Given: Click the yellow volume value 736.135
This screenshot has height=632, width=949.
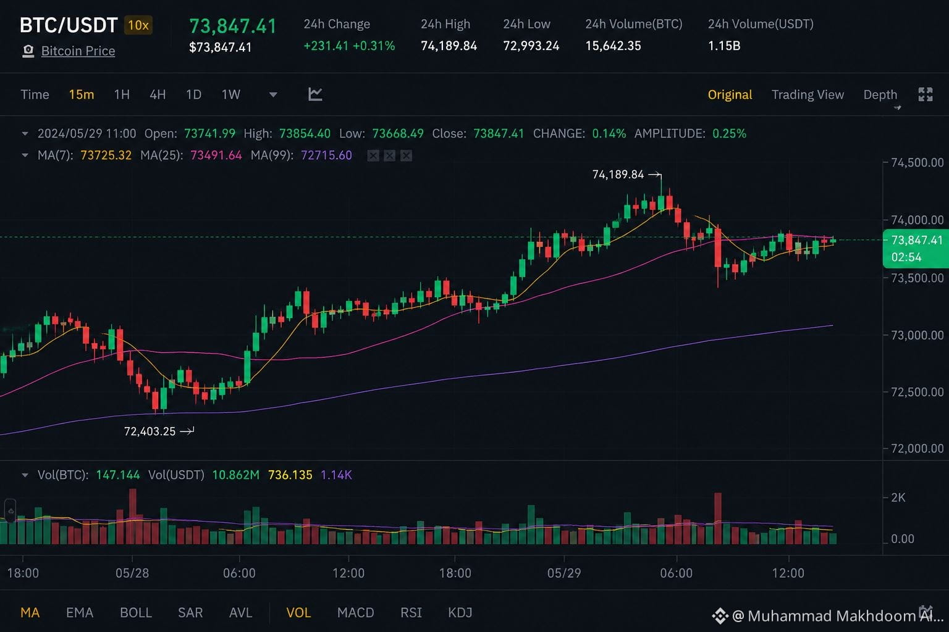Looking at the screenshot, I should click(x=290, y=475).
